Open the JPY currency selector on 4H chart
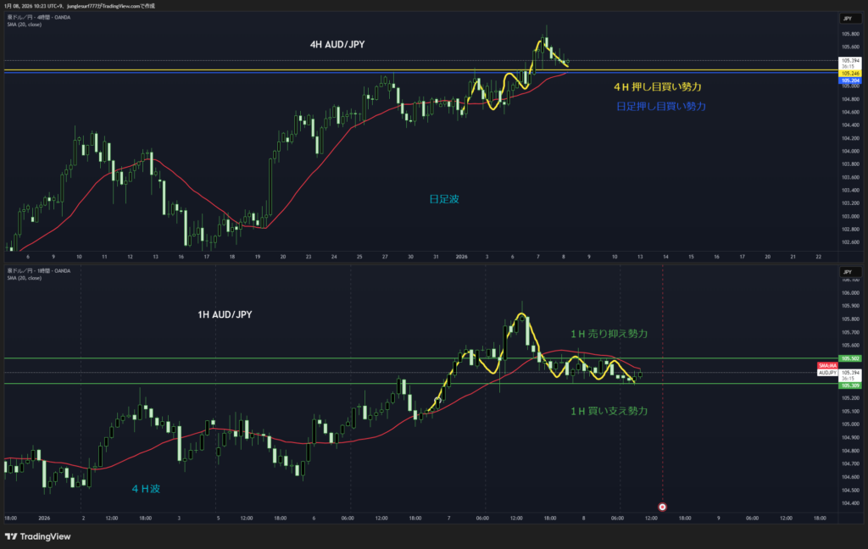 (847, 18)
